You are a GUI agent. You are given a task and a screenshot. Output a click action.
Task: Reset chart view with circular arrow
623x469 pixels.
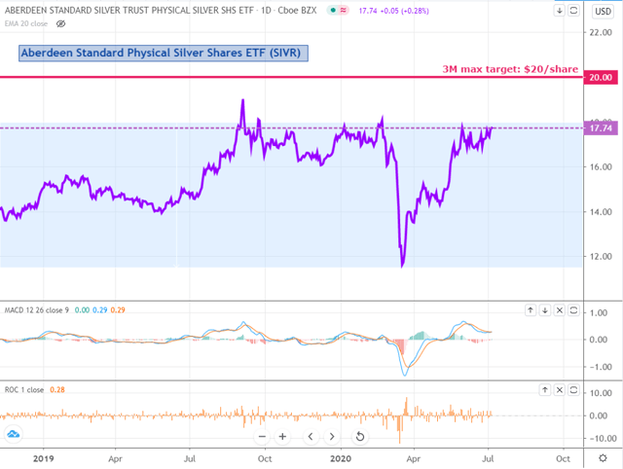(360, 437)
